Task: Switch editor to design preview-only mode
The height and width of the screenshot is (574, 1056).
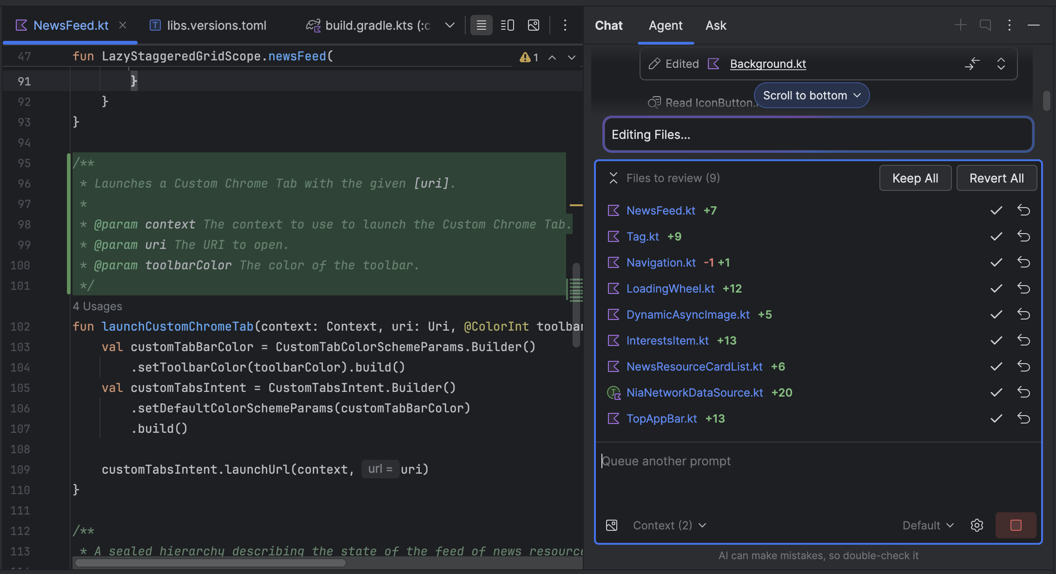Action: tap(534, 25)
